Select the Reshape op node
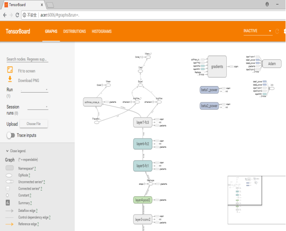The image size is (286, 231). coord(151,184)
